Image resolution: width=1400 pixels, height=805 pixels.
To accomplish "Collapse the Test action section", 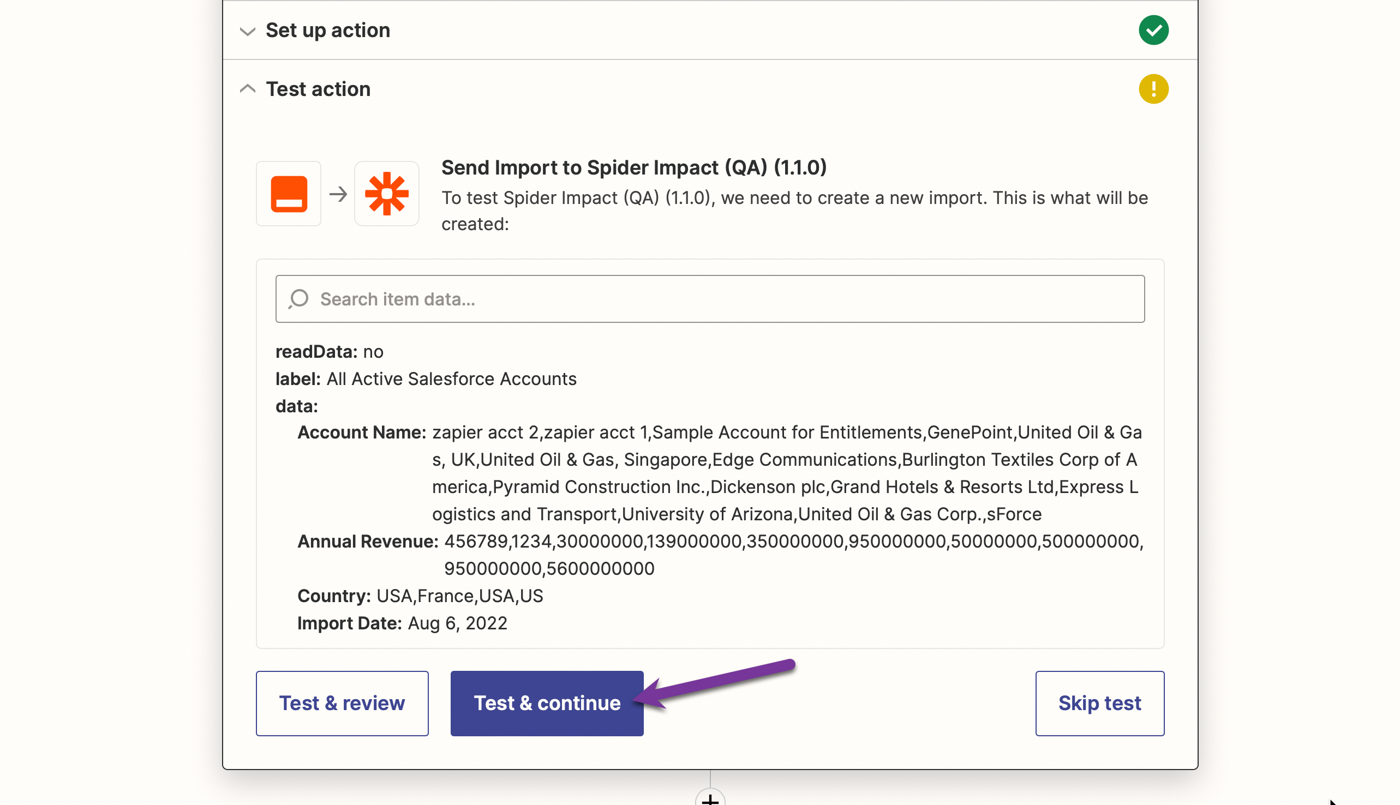I will (247, 88).
